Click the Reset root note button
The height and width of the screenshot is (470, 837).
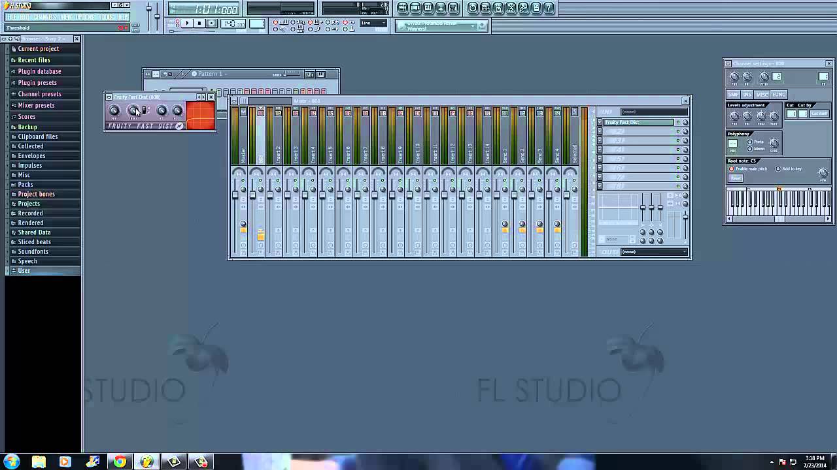(736, 178)
